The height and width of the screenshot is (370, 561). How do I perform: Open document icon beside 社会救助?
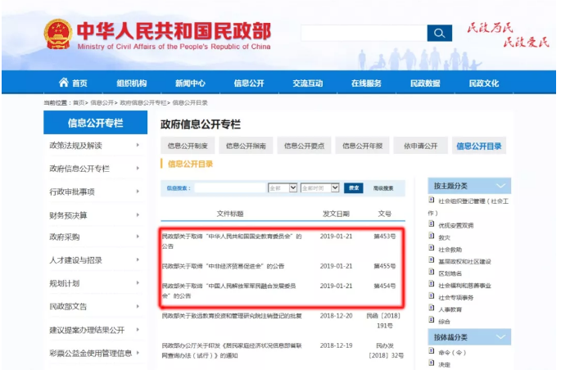(432, 248)
